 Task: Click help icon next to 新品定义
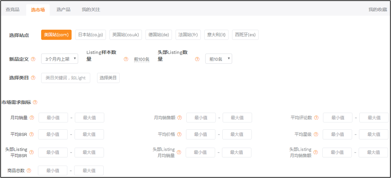click(x=33, y=59)
